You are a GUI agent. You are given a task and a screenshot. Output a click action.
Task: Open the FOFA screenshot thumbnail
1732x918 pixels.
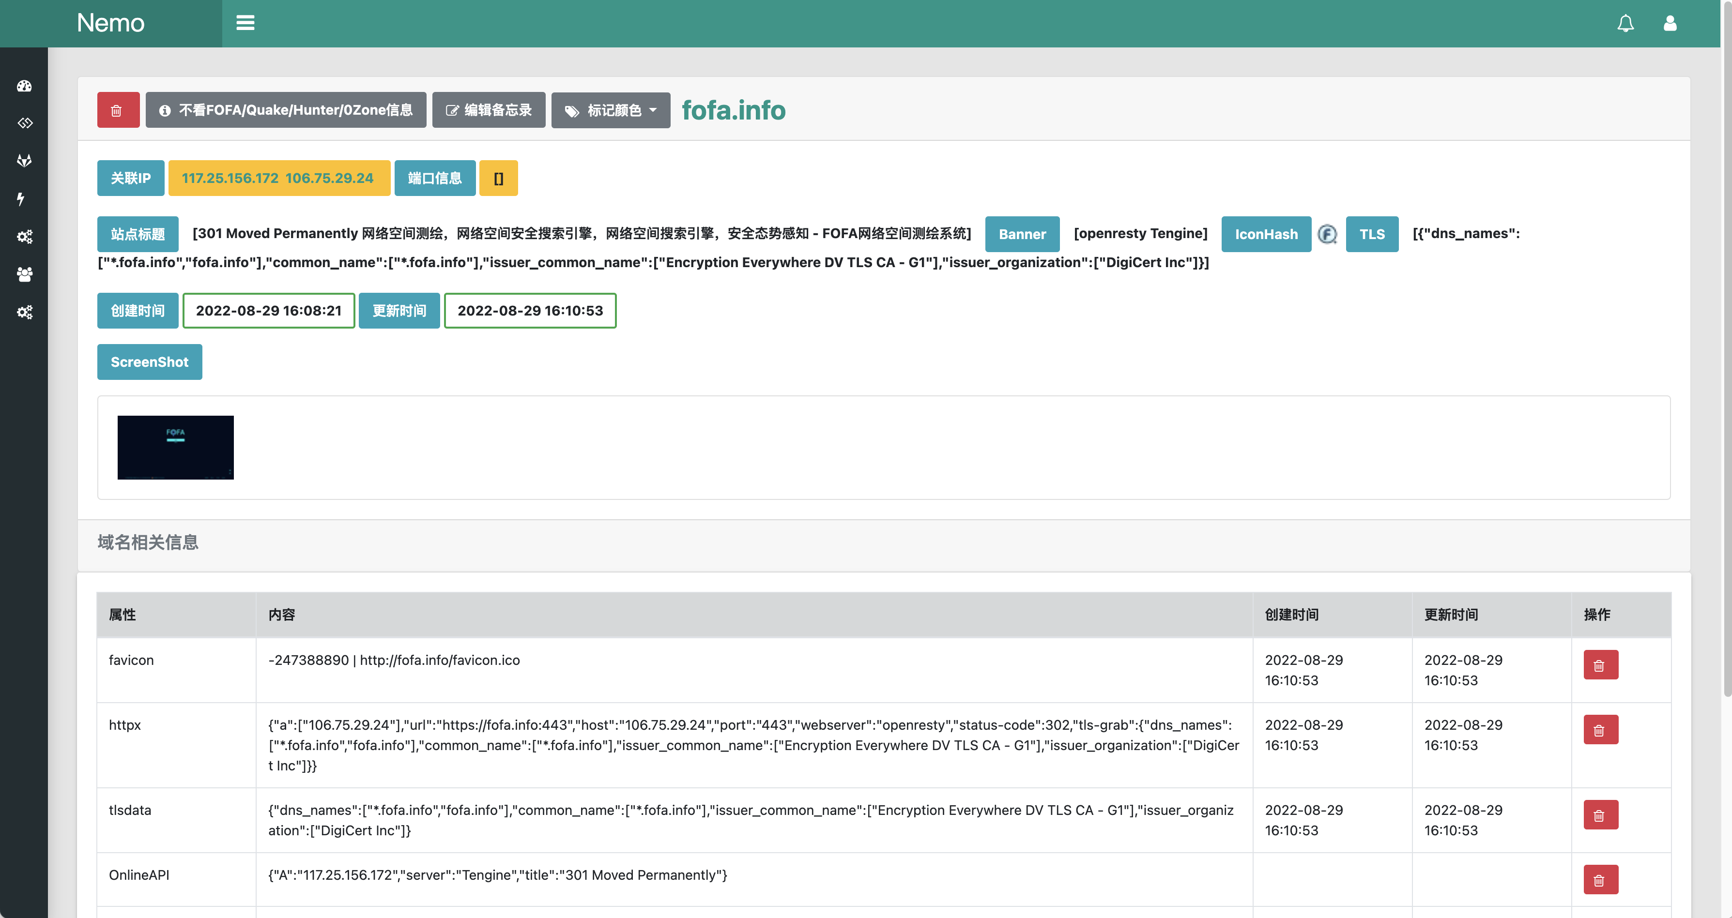point(175,448)
